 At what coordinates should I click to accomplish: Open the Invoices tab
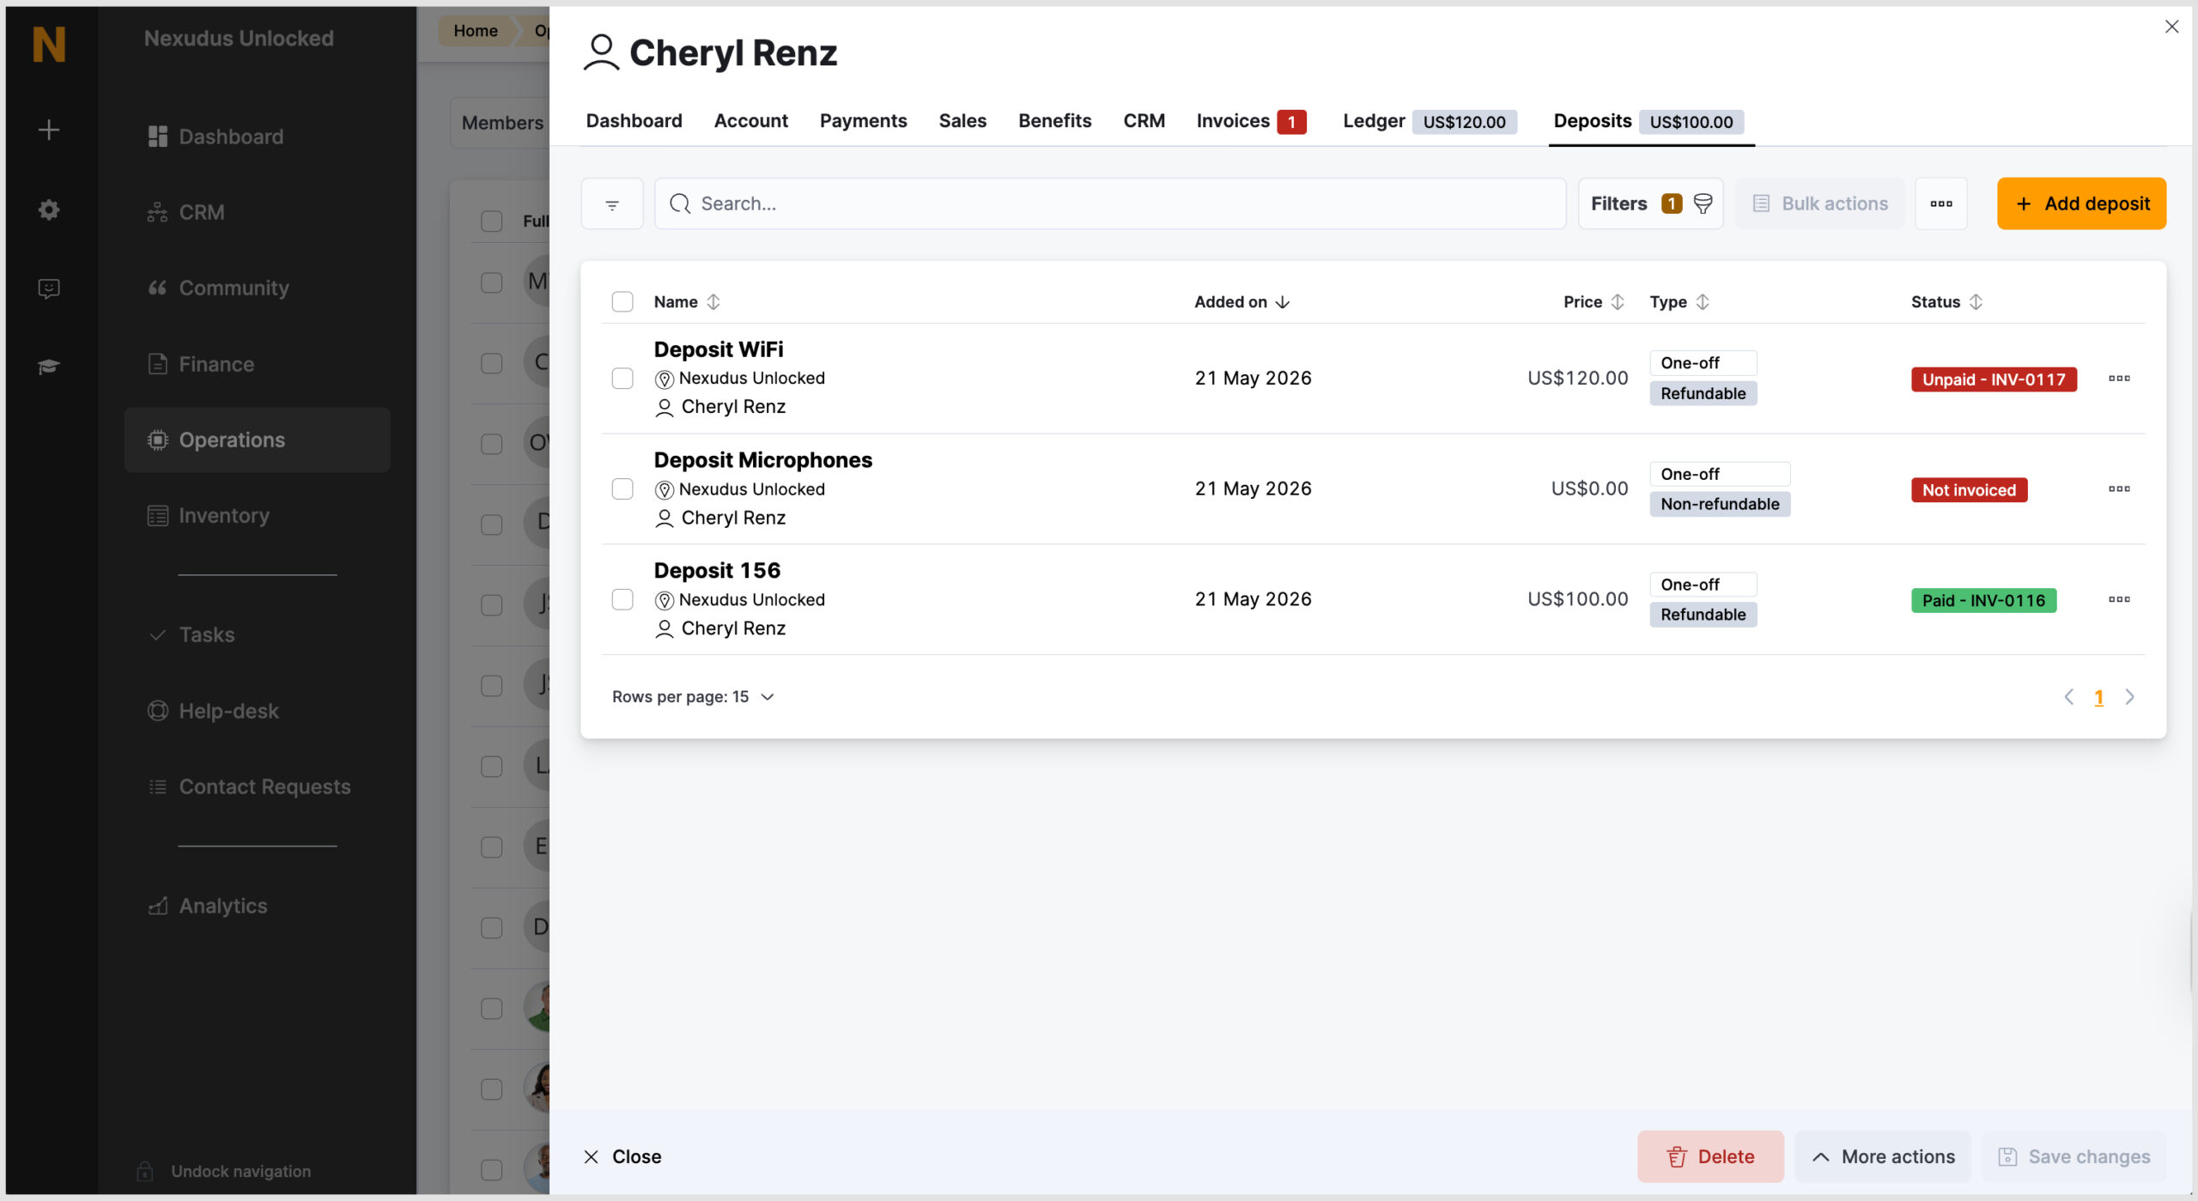1251,121
